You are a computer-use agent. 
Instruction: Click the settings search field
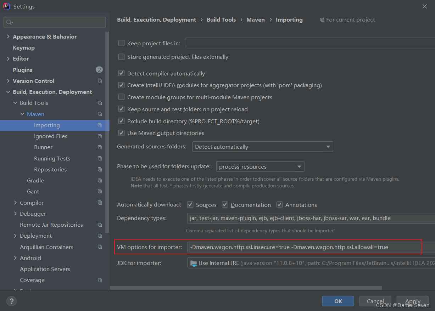tap(55, 22)
